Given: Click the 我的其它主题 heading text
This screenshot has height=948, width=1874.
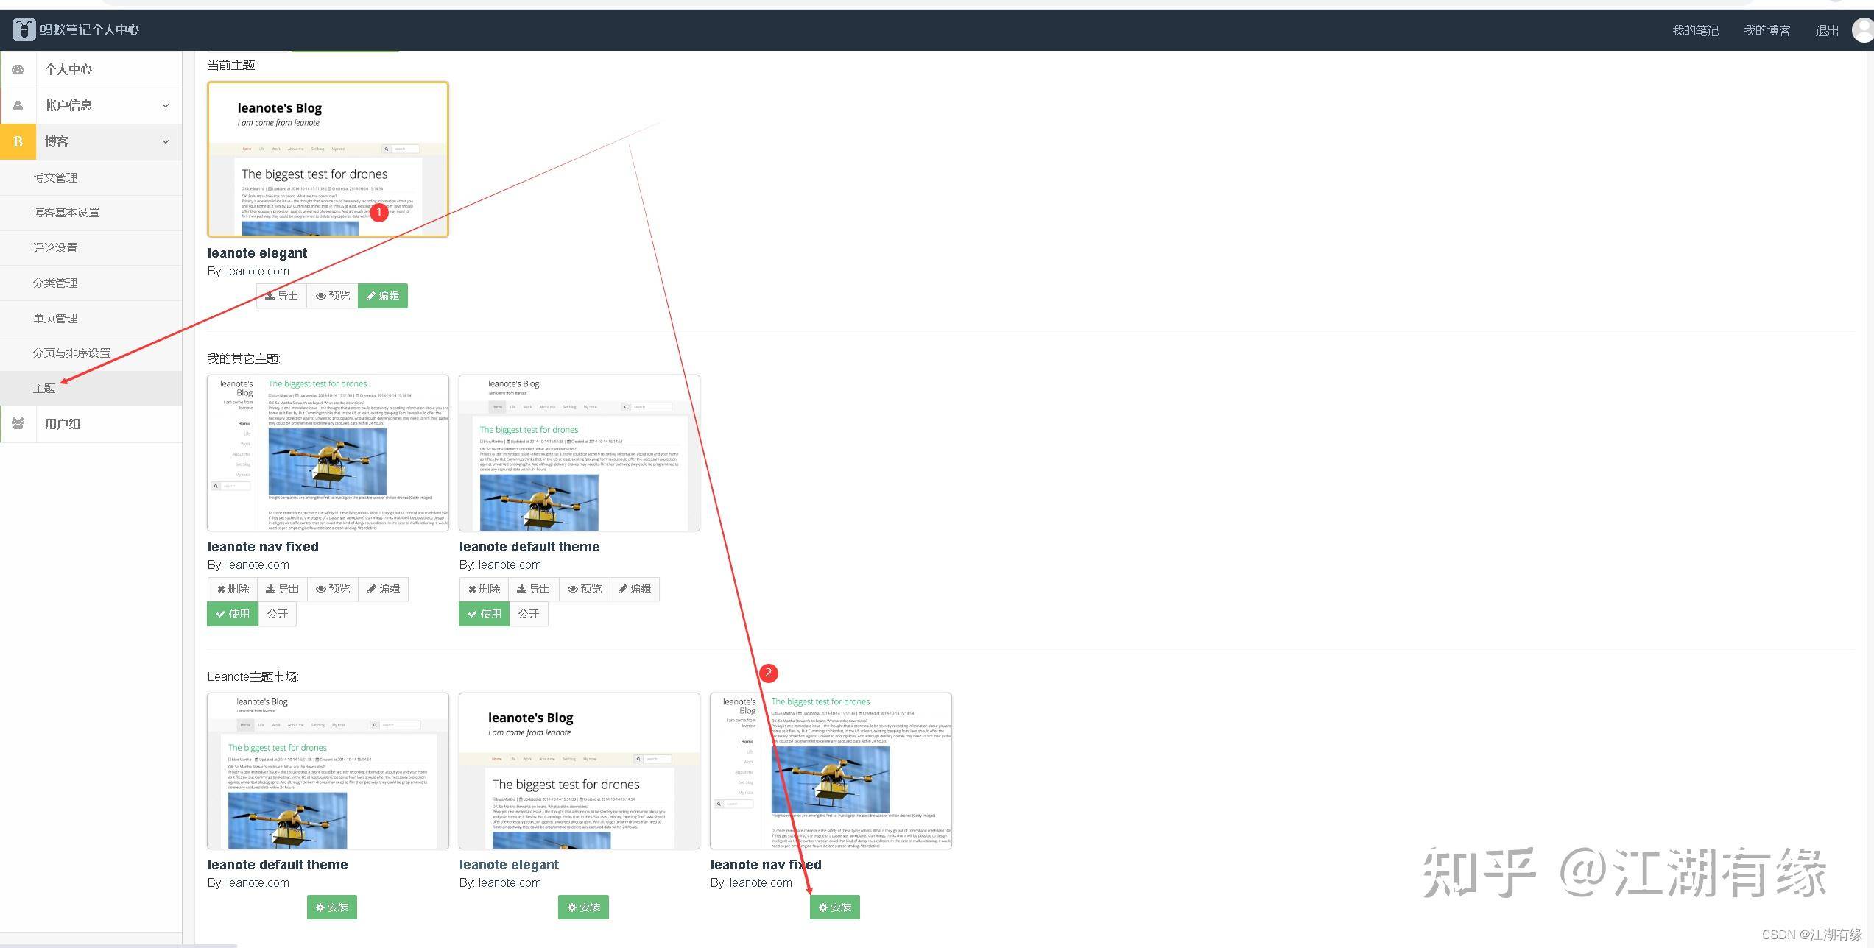Looking at the screenshot, I should [244, 358].
